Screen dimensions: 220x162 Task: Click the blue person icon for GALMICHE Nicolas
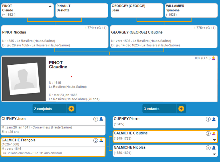[x=213, y=148]
